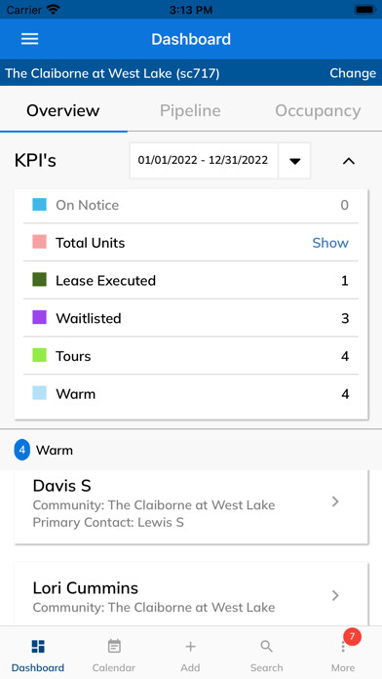The image size is (382, 679).
Task: Click the date range field 01/01/2022 - 12/31/2022
Action: [204, 161]
